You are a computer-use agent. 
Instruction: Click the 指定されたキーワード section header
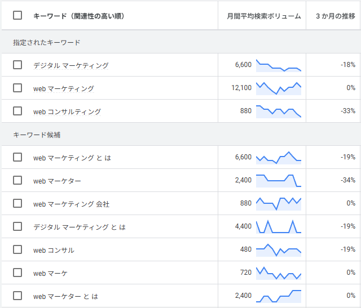(x=46, y=43)
